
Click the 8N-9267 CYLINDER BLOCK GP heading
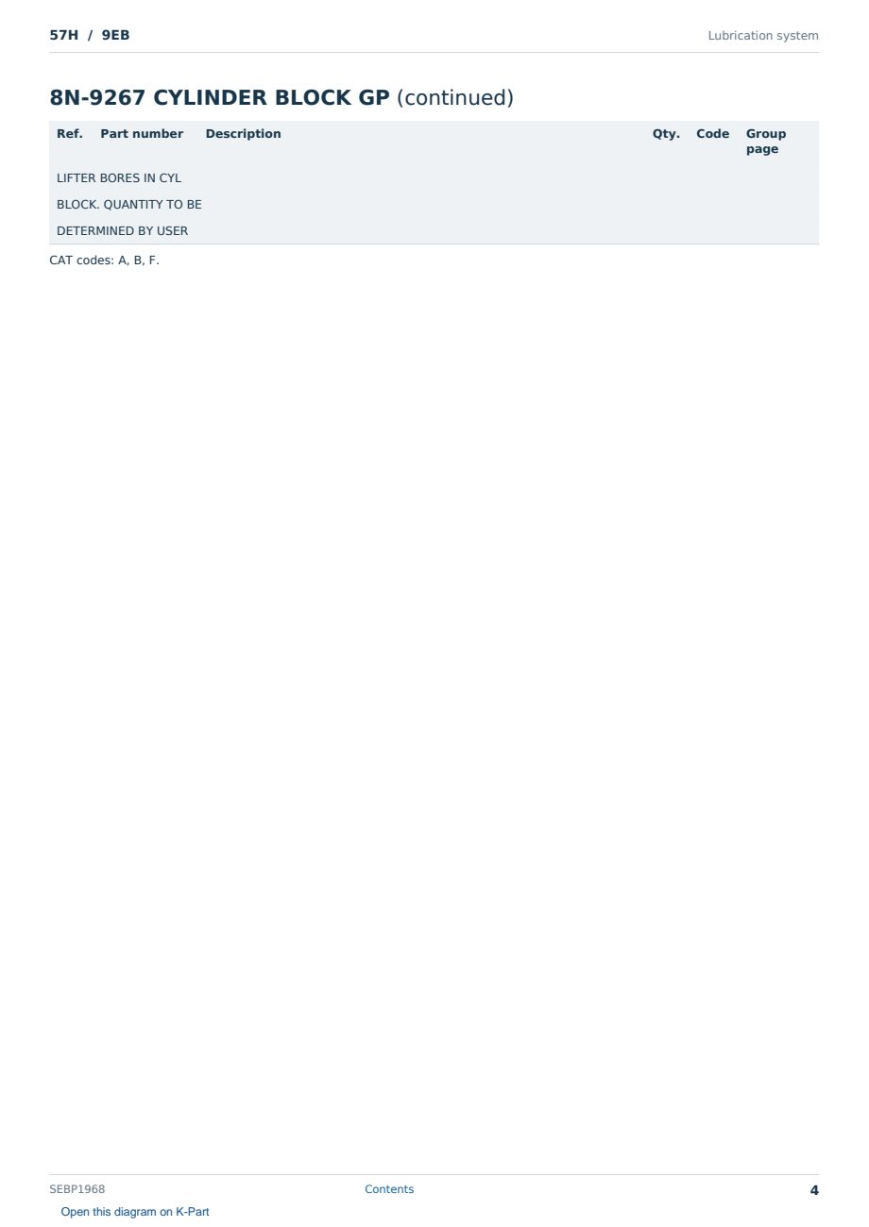pyautogui.click(x=219, y=97)
